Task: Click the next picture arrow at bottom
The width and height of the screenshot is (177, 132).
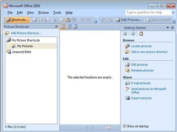Action: (93, 127)
